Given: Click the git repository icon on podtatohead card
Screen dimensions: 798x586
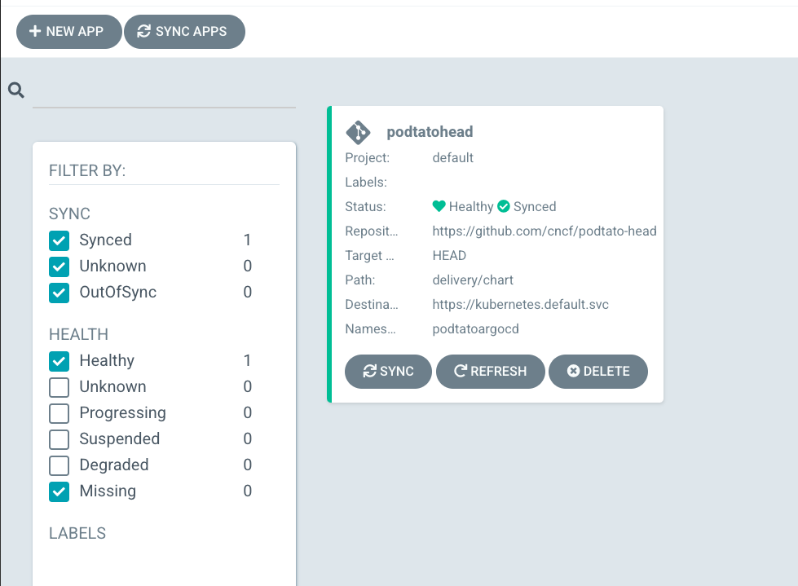Looking at the screenshot, I should click(x=358, y=132).
